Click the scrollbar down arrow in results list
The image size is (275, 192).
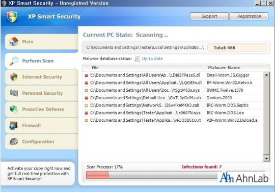[x=266, y=158]
